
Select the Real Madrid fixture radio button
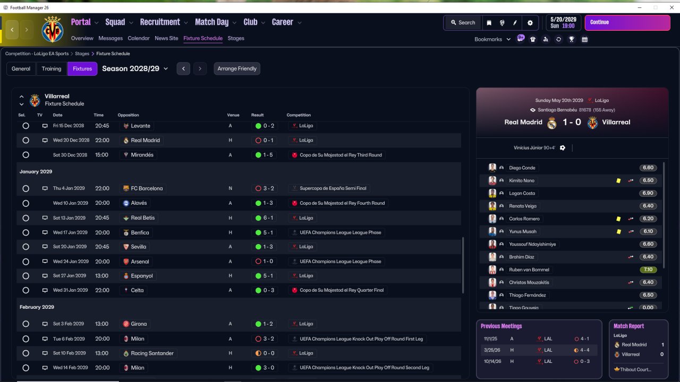(25, 141)
